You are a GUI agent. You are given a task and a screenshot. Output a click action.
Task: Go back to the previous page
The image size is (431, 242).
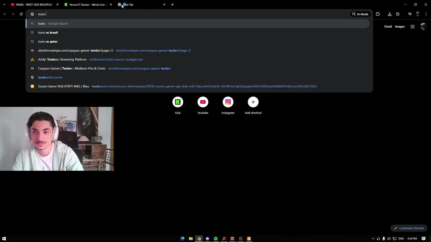[5, 14]
